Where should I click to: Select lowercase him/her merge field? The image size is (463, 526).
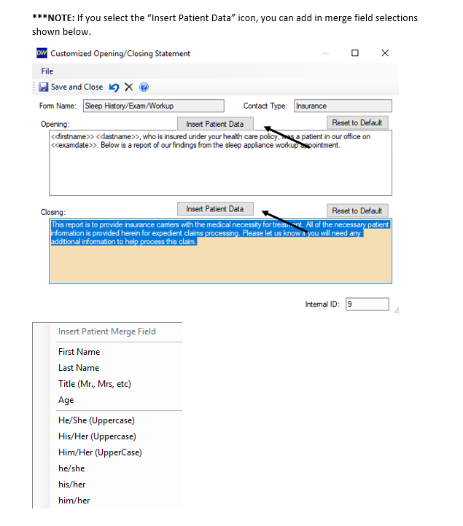click(74, 501)
